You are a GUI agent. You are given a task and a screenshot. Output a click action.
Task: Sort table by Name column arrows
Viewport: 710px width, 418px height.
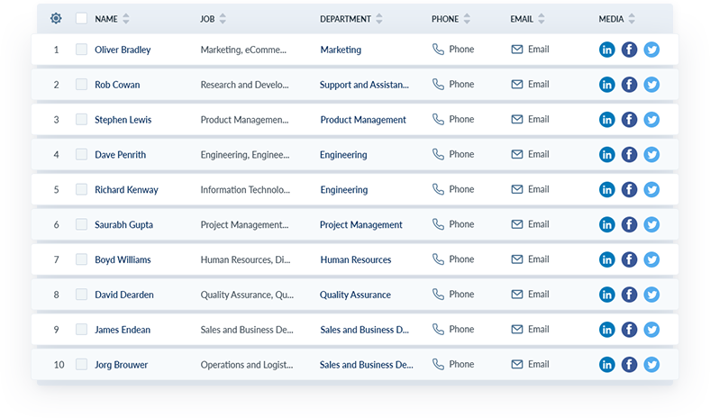(126, 19)
